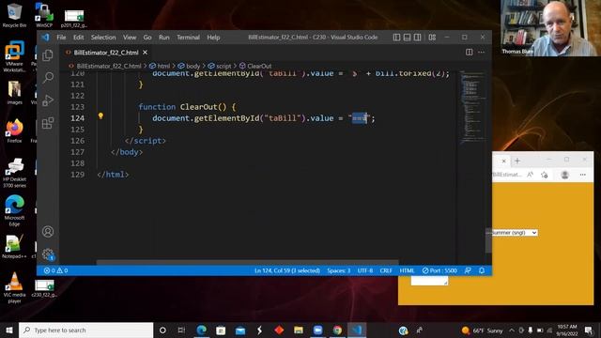Open the Search view in VS Code activity bar

coord(48,78)
